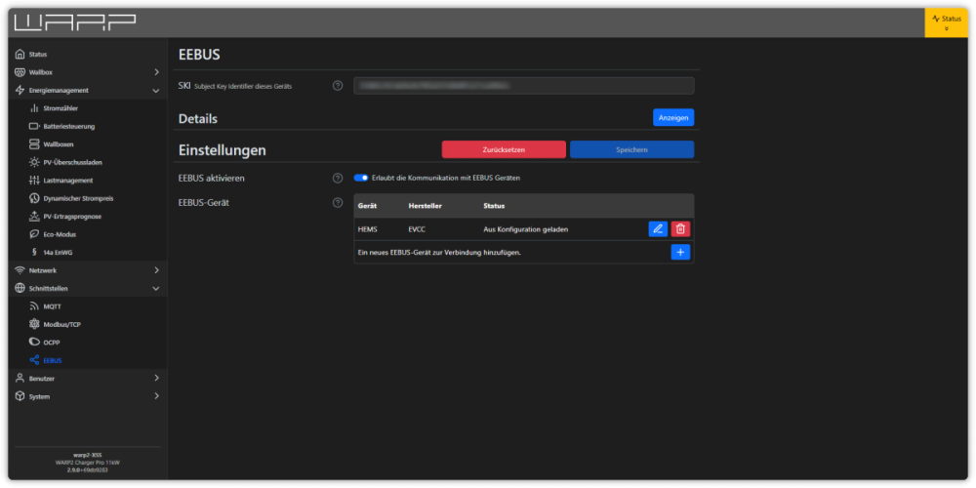The width and height of the screenshot is (976, 488).
Task: Click the help icon beside EEBUS-Gerät
Action: point(338,203)
